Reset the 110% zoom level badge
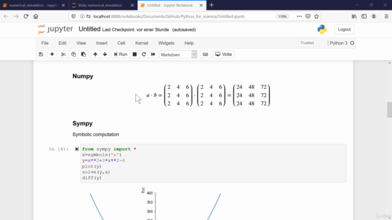Image resolution: width=392 pixels, height=220 pixels. coord(282,16)
